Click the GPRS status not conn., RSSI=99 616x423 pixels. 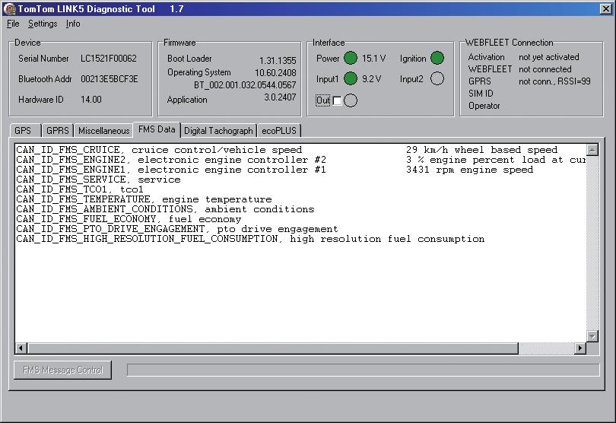[x=554, y=81]
